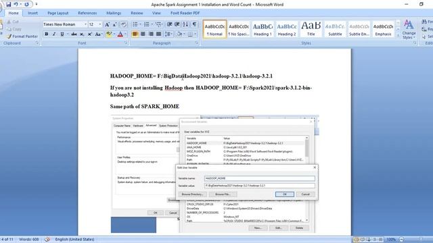
Task: Open the Font name dropdown
Action: click(x=85, y=24)
